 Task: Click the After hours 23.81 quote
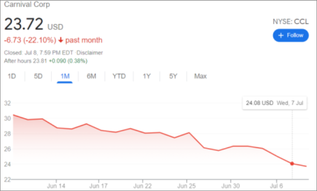point(45,61)
